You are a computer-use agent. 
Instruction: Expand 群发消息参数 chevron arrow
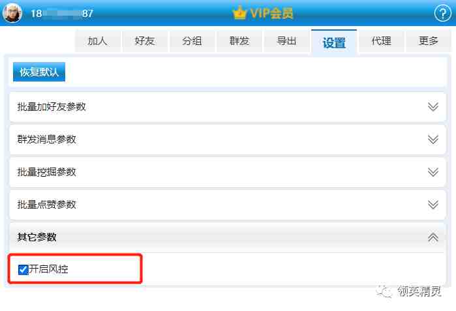pyautogui.click(x=433, y=140)
